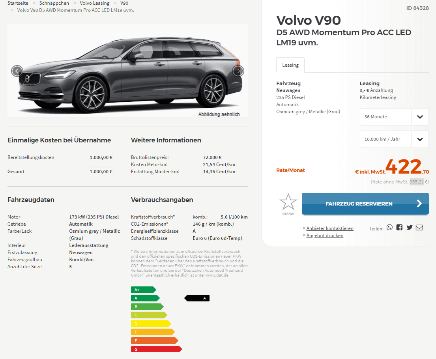Click the Rate/Monat label
Viewport: 436px width, 359px height.
tap(290, 170)
